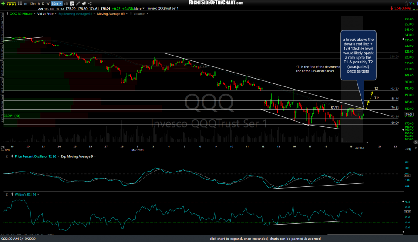Viewport: 418px width, 242px height.
Task: Switch to the h hourly timeframe
Action: [x=39, y=4]
